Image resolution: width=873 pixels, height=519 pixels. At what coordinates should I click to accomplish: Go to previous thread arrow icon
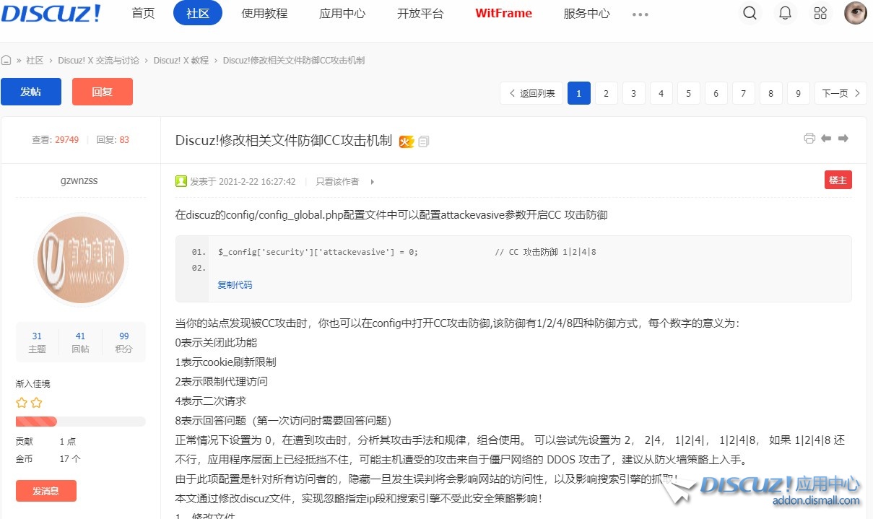coord(826,139)
